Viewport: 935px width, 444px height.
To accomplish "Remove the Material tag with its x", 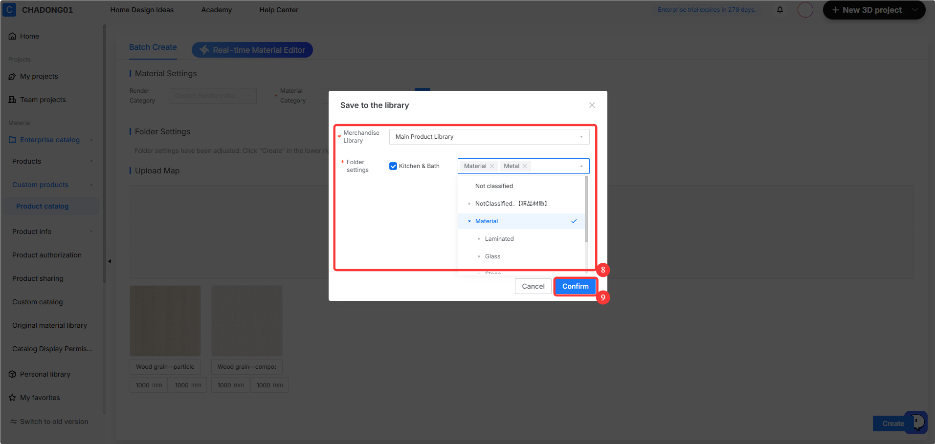I will [492, 166].
